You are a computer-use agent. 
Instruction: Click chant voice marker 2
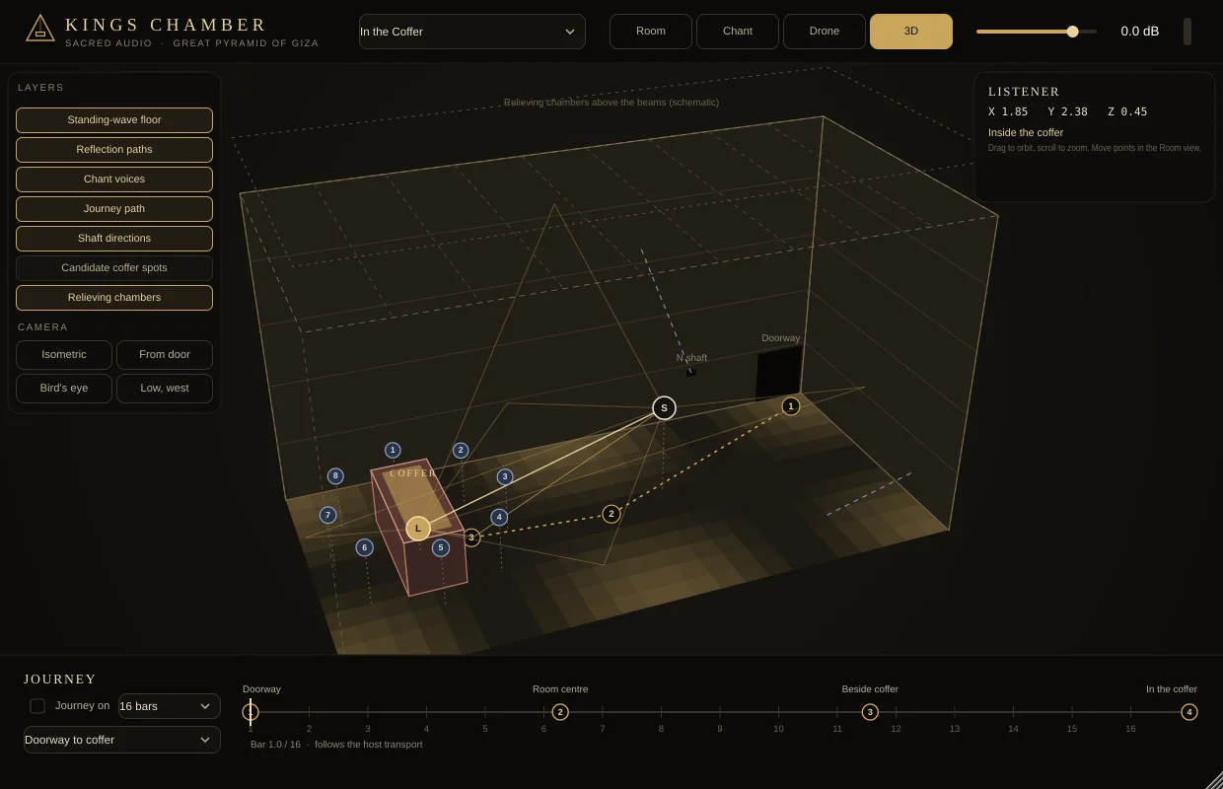(461, 451)
